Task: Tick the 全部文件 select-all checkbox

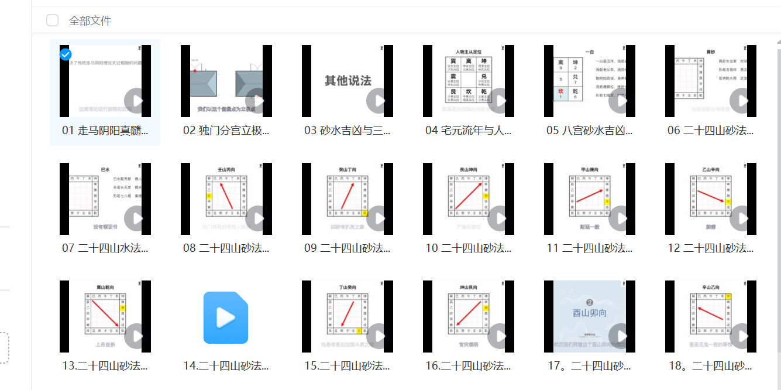Action: click(x=53, y=20)
